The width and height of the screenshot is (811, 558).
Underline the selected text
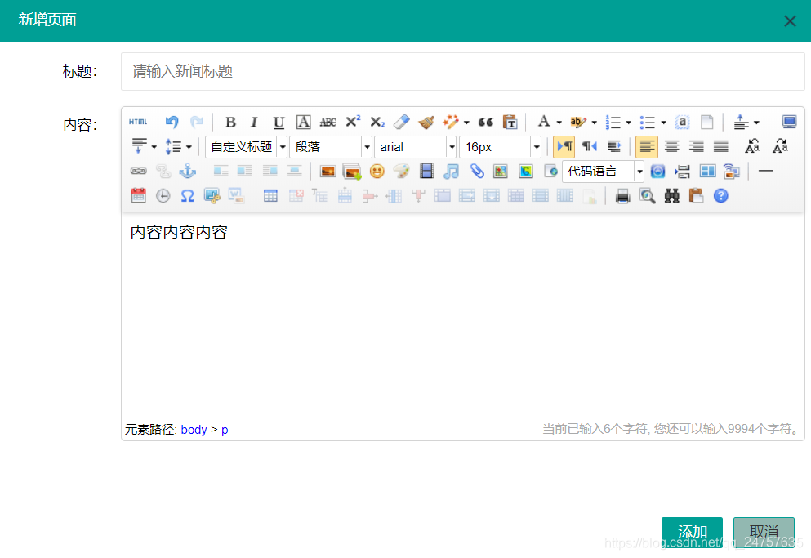279,121
